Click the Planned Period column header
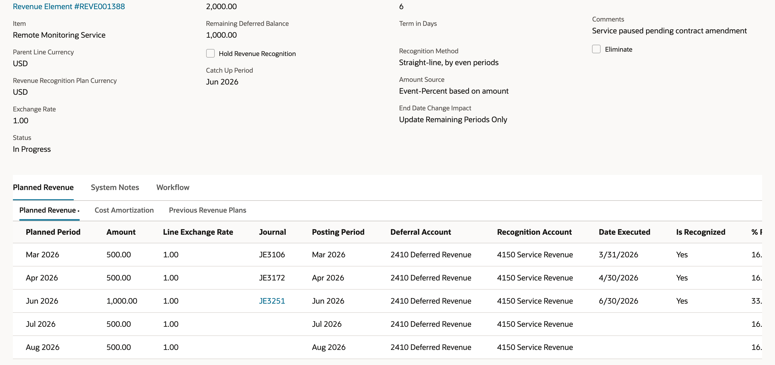775x365 pixels. 53,232
